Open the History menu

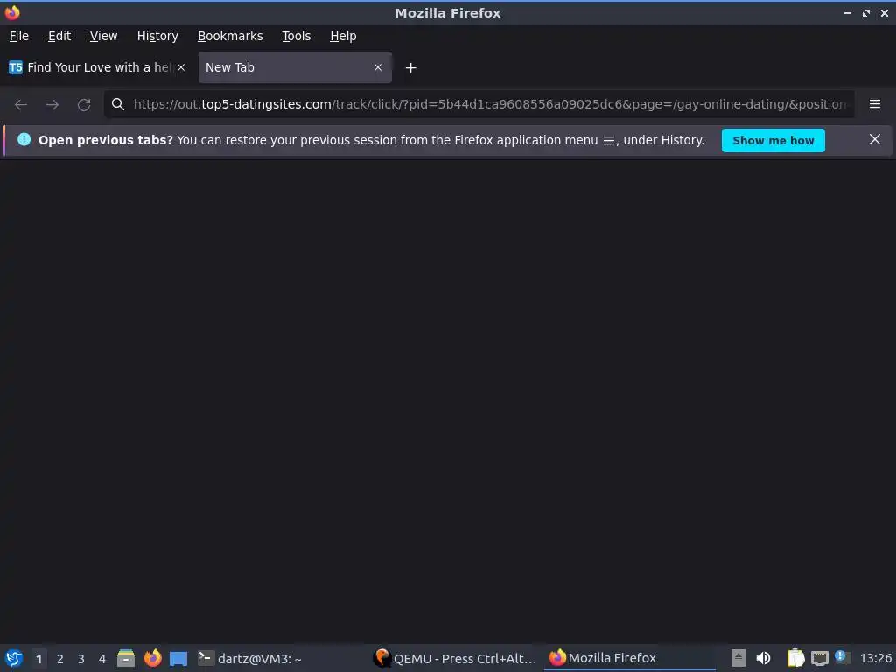[157, 36]
